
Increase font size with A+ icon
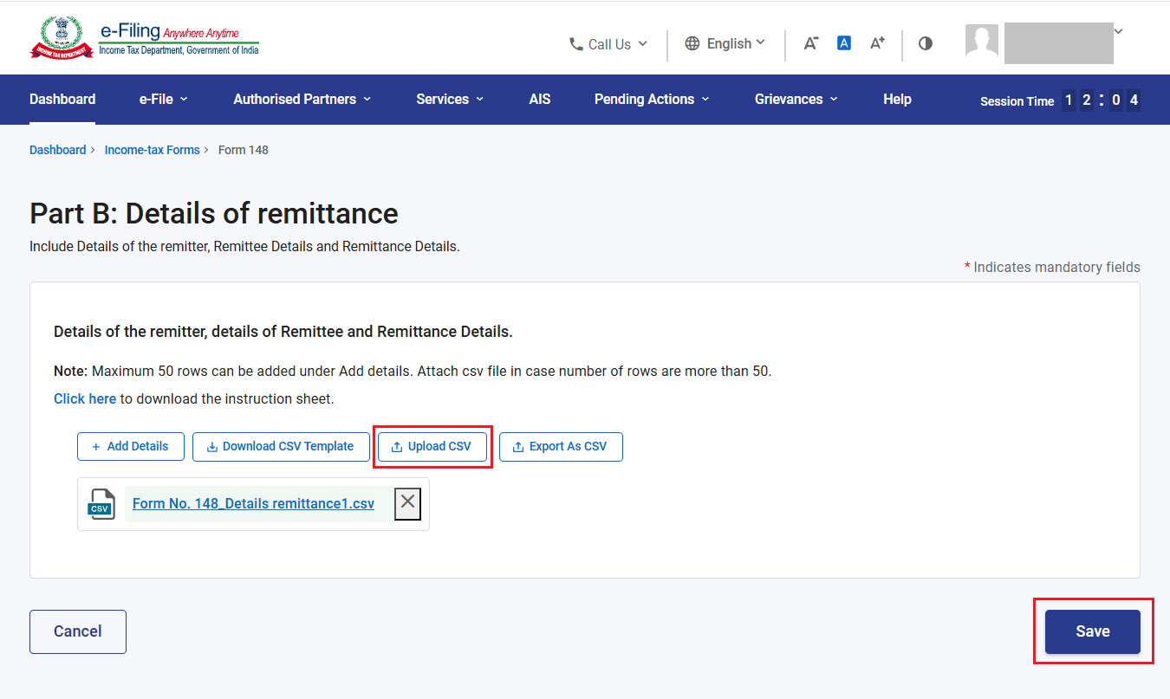coord(877,43)
